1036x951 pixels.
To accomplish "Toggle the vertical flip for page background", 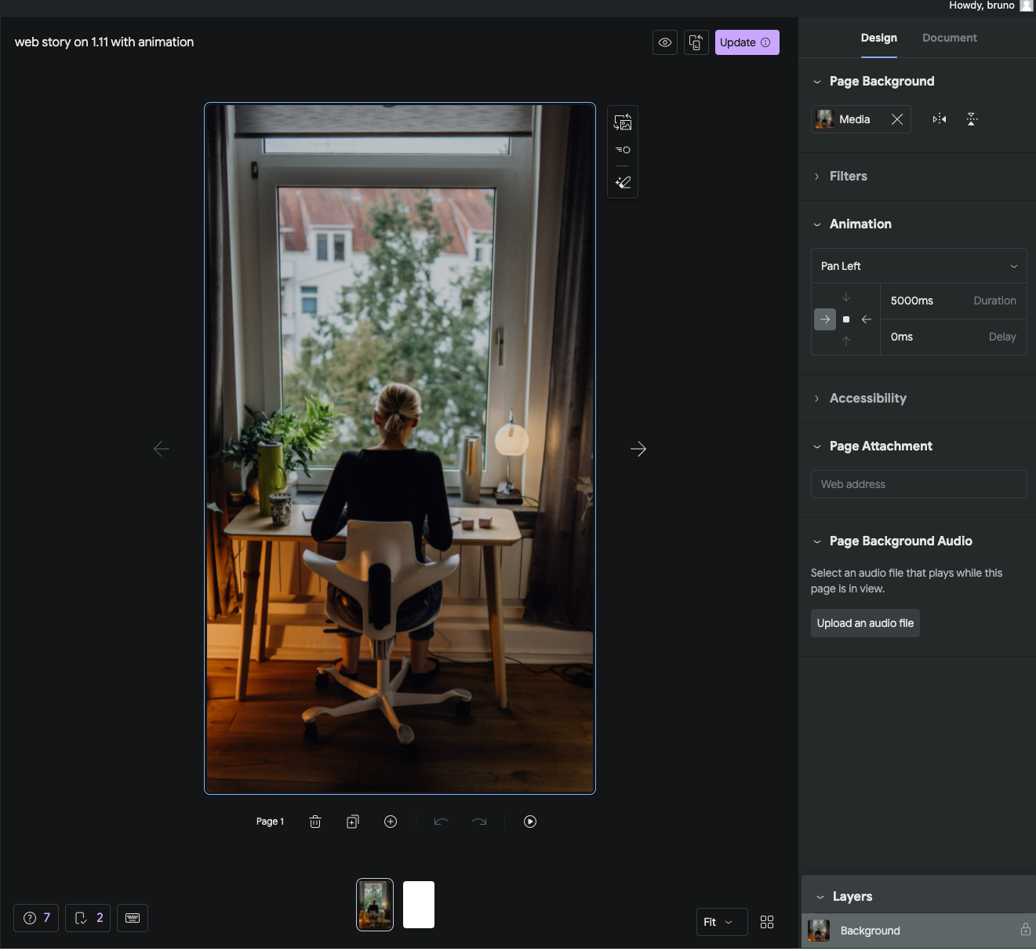I will point(972,118).
